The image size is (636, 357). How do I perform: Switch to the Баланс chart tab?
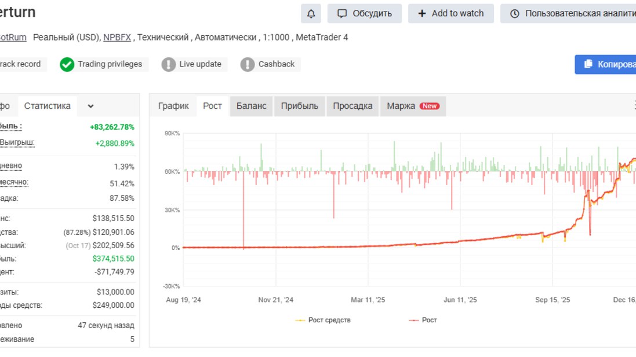251,106
